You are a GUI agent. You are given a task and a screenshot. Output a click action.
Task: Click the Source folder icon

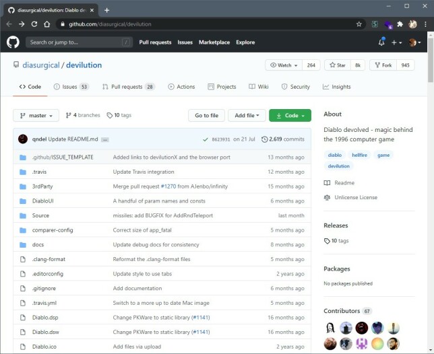(23, 216)
